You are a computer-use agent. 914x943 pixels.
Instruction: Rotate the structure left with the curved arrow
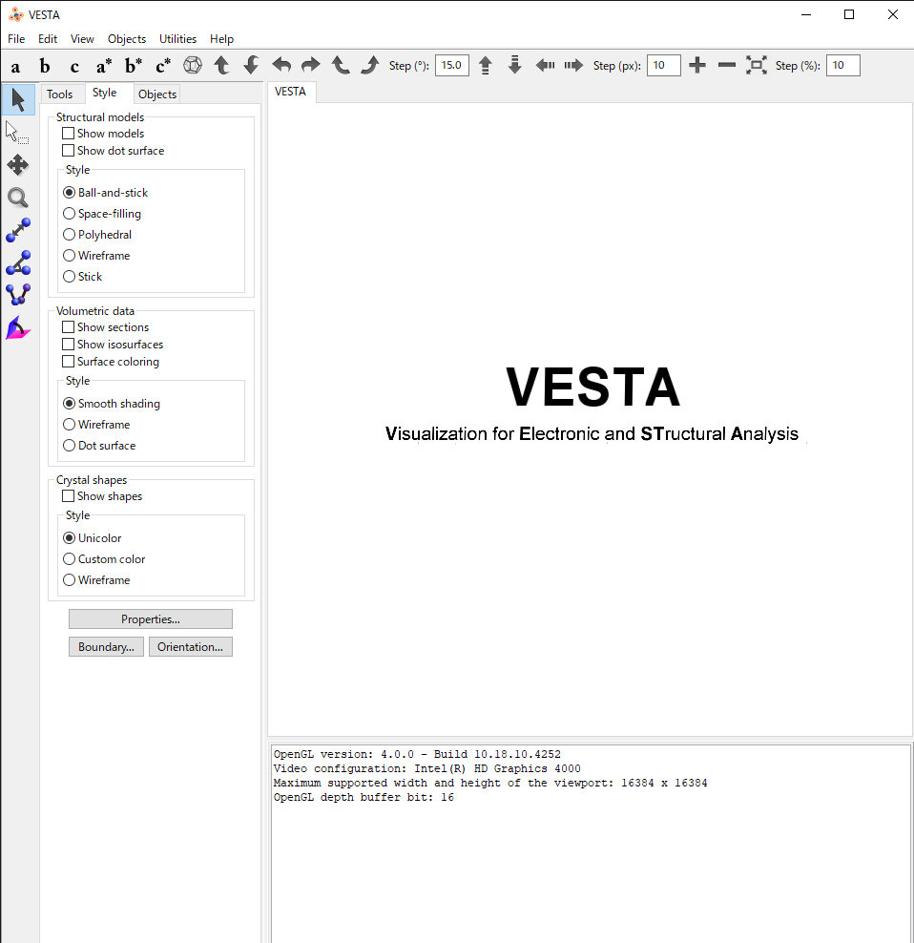point(281,65)
